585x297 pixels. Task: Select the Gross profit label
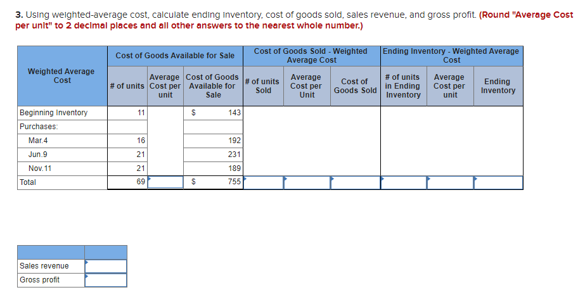(39, 280)
